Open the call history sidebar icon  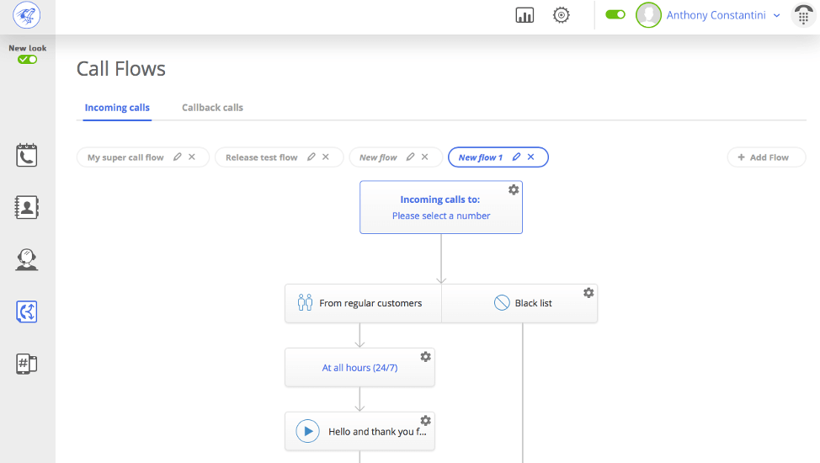(27, 155)
